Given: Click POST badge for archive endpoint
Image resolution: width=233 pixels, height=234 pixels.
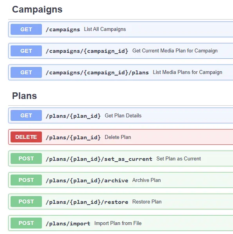Looking at the screenshot, I should [x=26, y=180].
